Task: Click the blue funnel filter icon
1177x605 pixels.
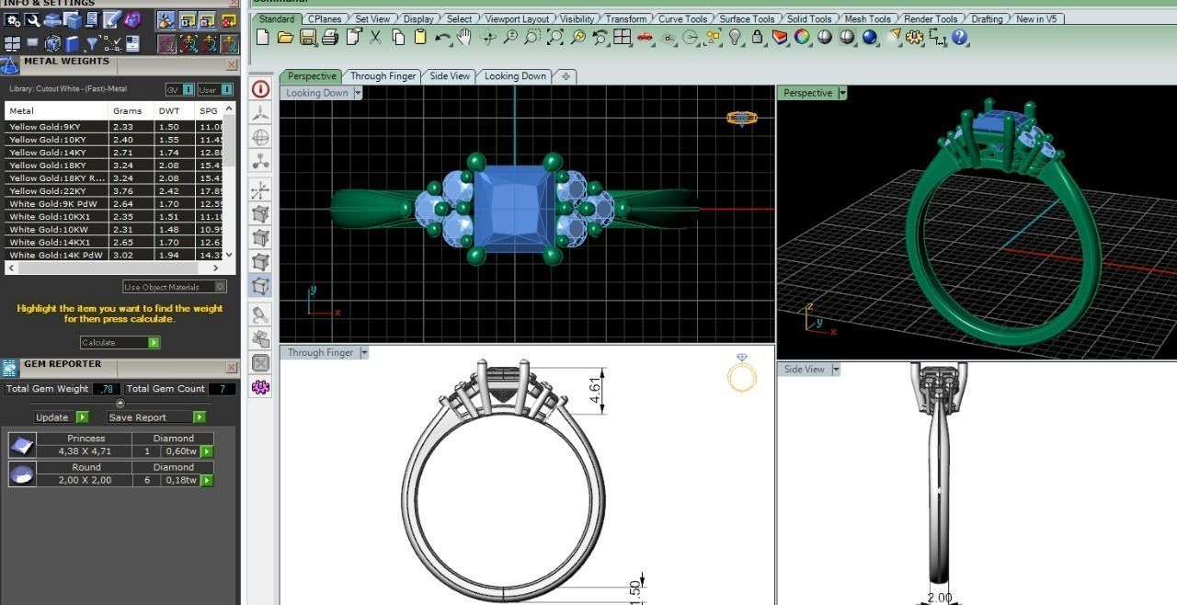Action: click(92, 43)
